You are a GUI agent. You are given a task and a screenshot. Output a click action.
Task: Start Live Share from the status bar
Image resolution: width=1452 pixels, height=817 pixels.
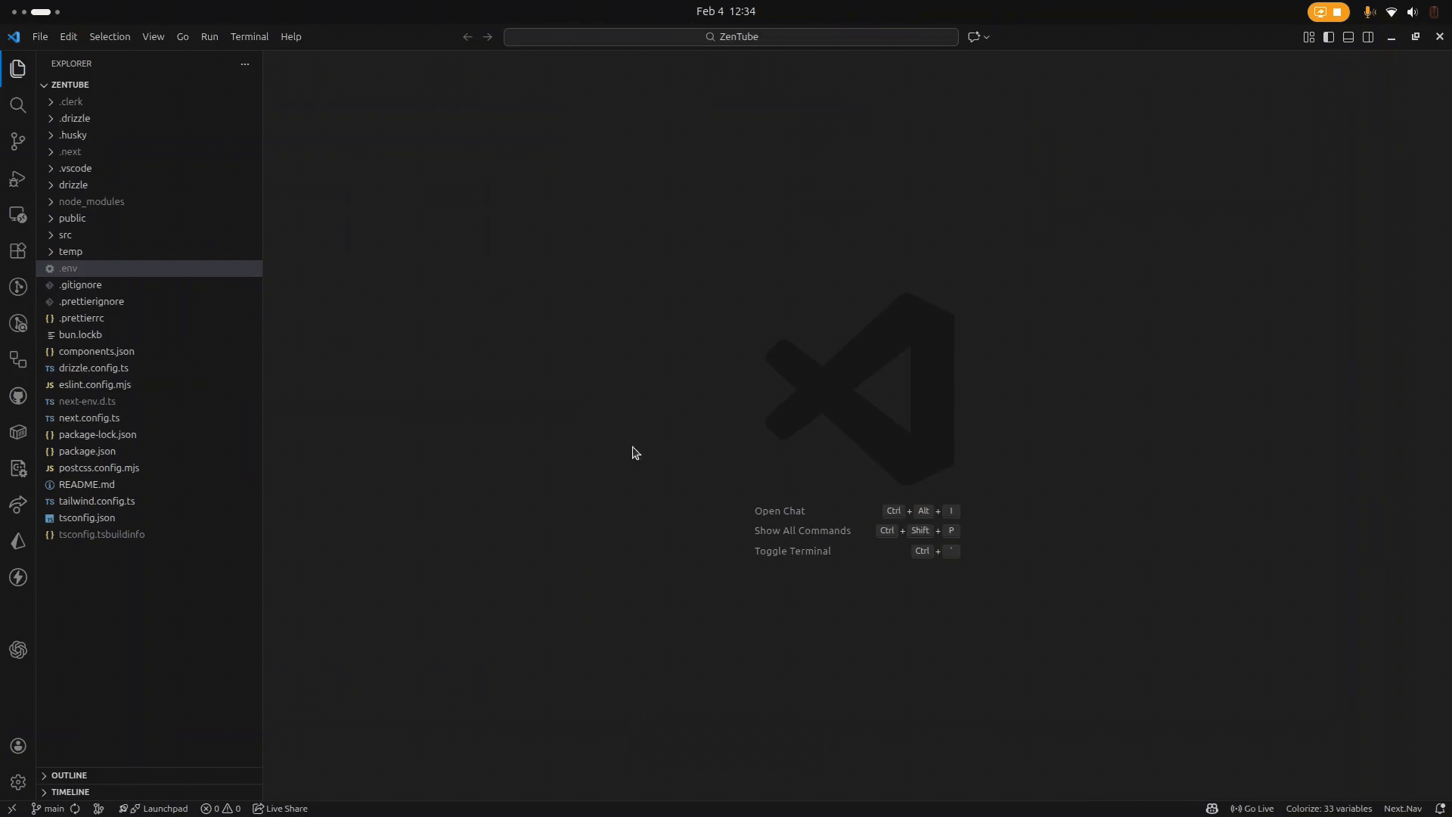point(280,809)
